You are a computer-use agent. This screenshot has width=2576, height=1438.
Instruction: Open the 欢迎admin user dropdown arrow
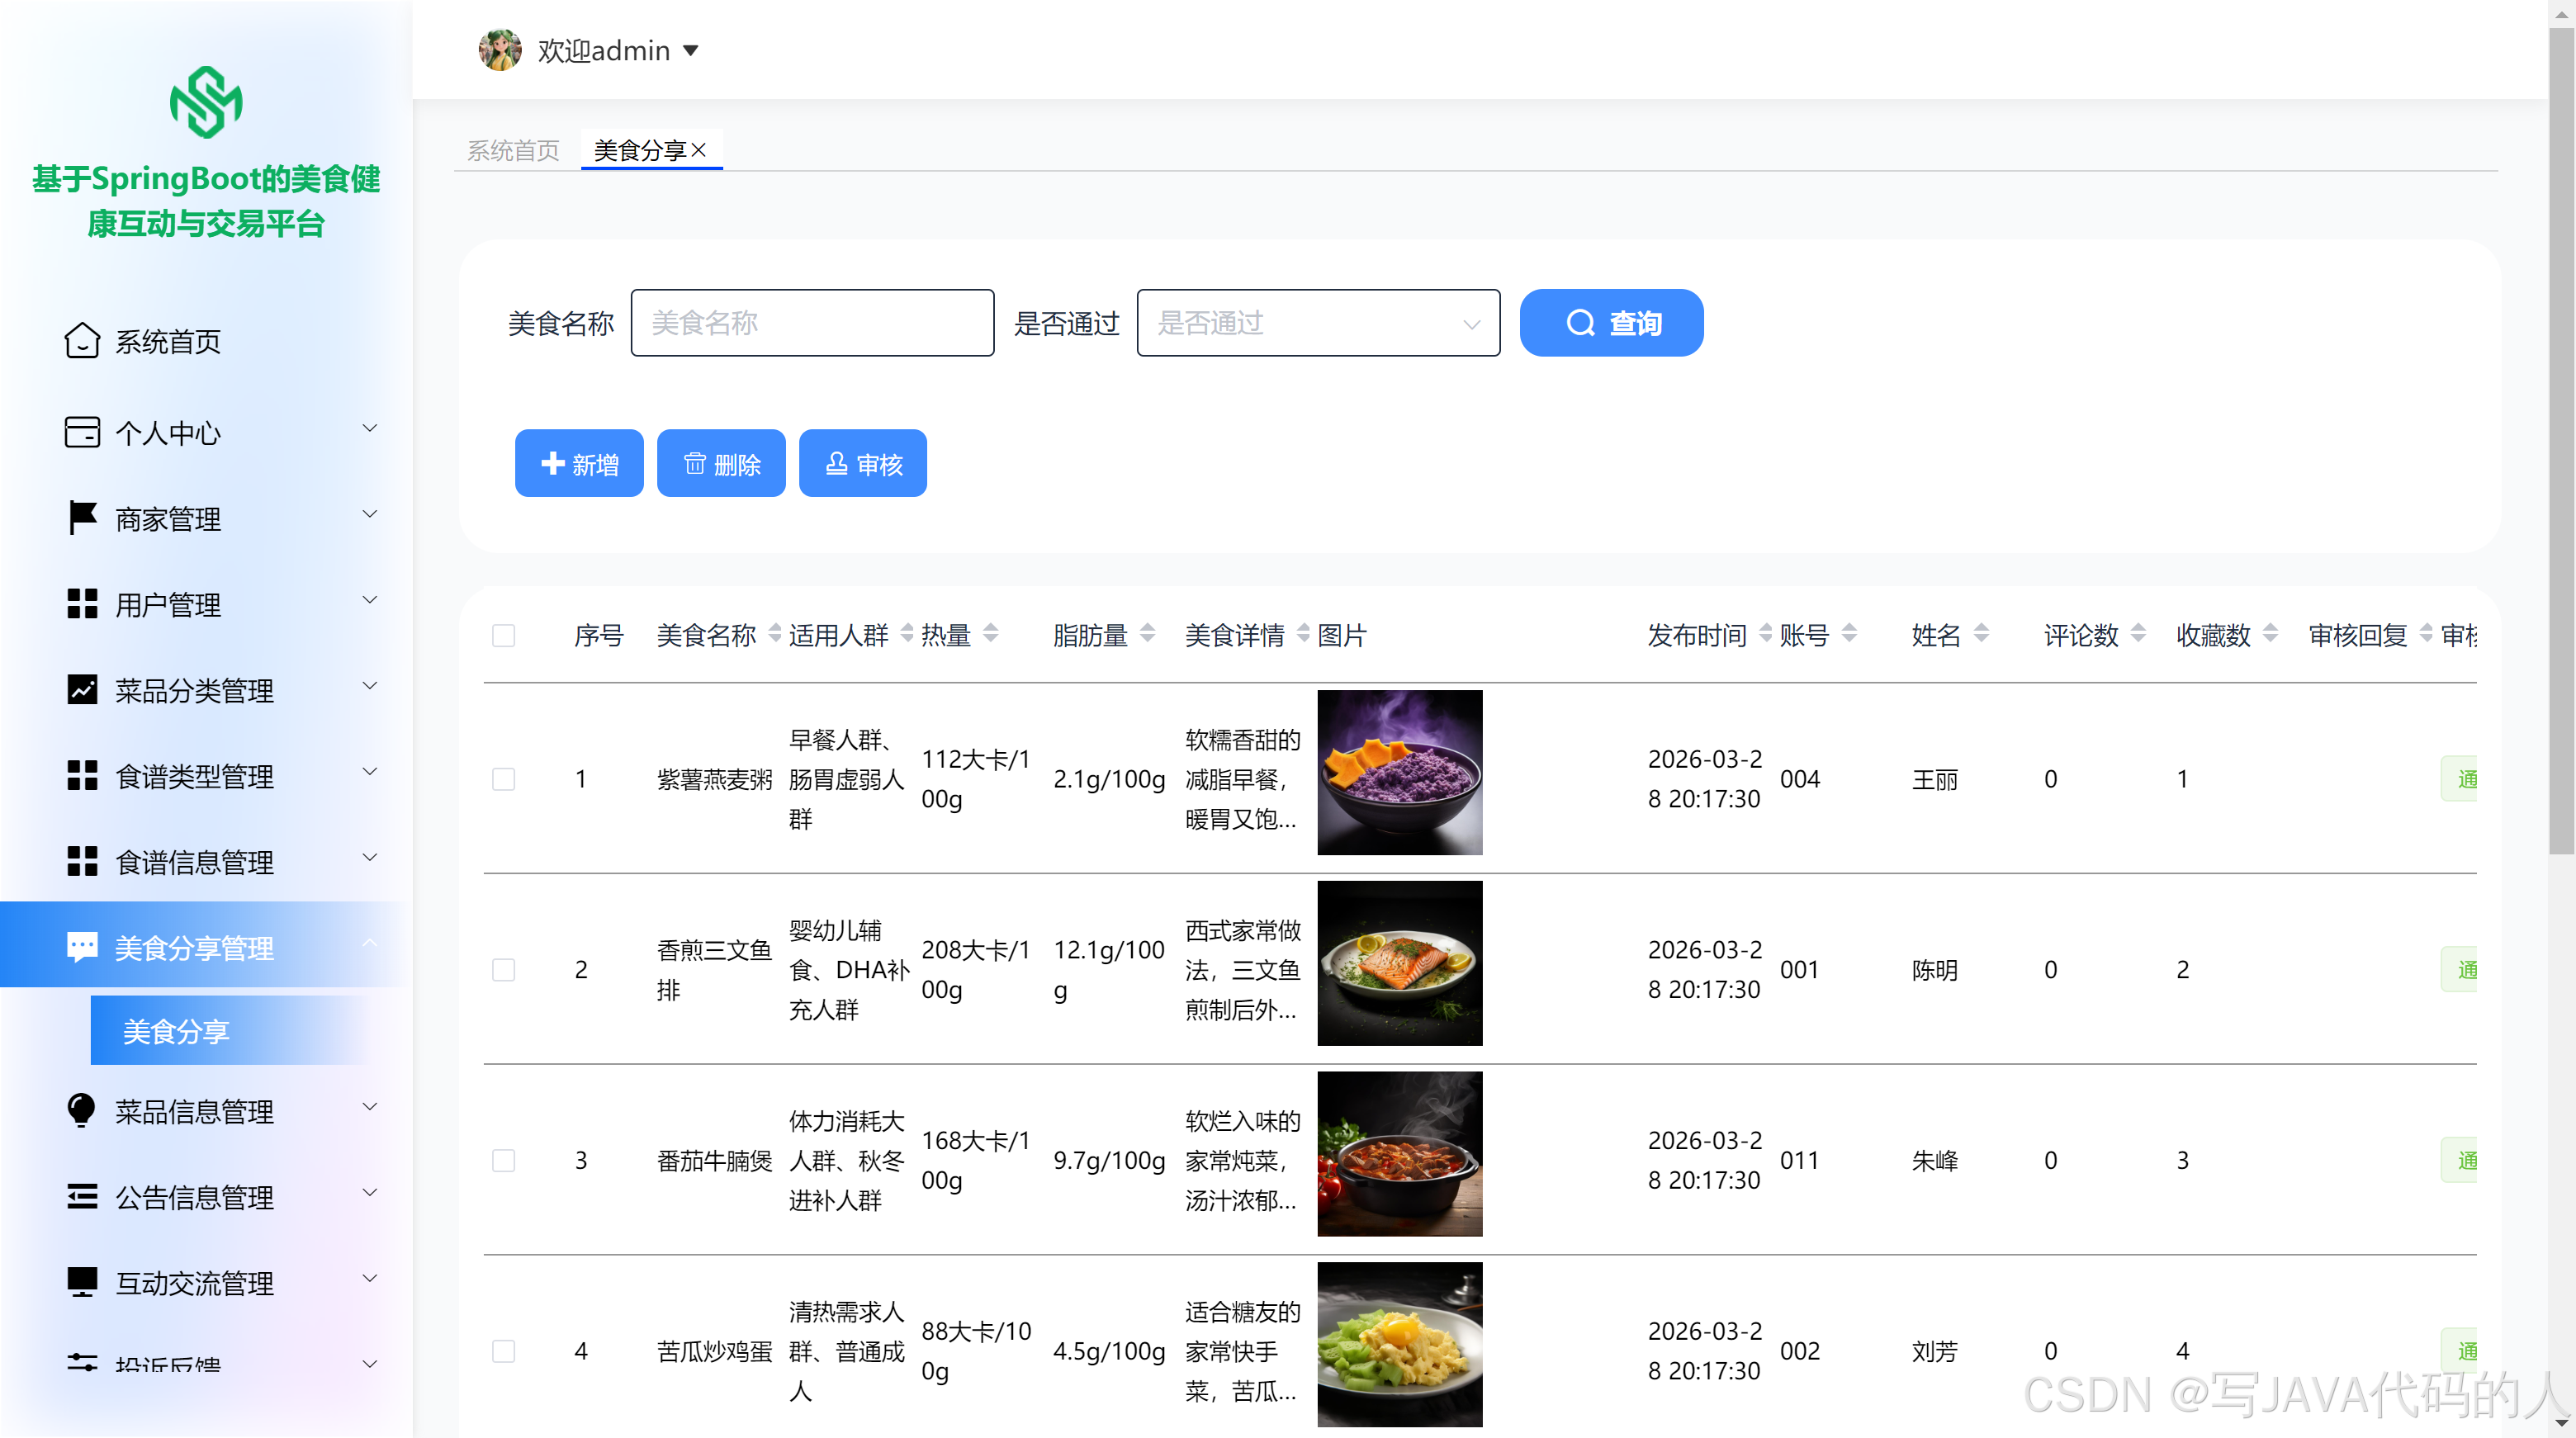click(x=691, y=50)
